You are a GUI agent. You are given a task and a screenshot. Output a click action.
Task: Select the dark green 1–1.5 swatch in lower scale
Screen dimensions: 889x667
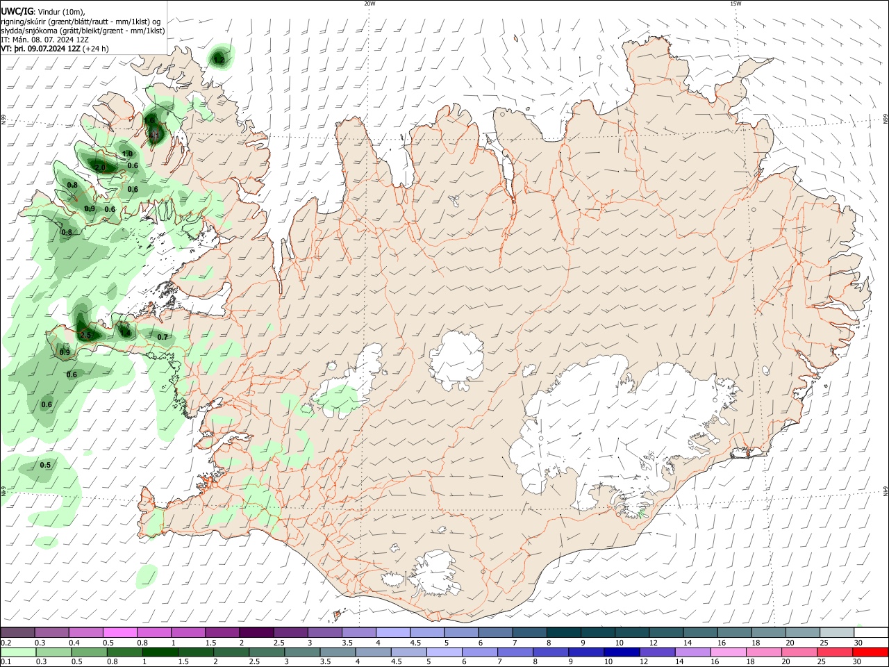[x=160, y=652]
